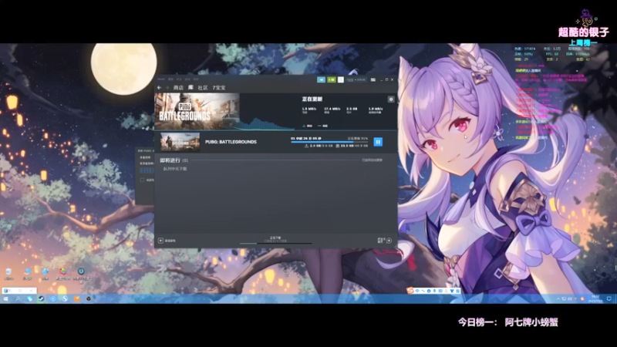Open the friends and chat plus icon
The height and width of the screenshot is (347, 617).
click(389, 241)
